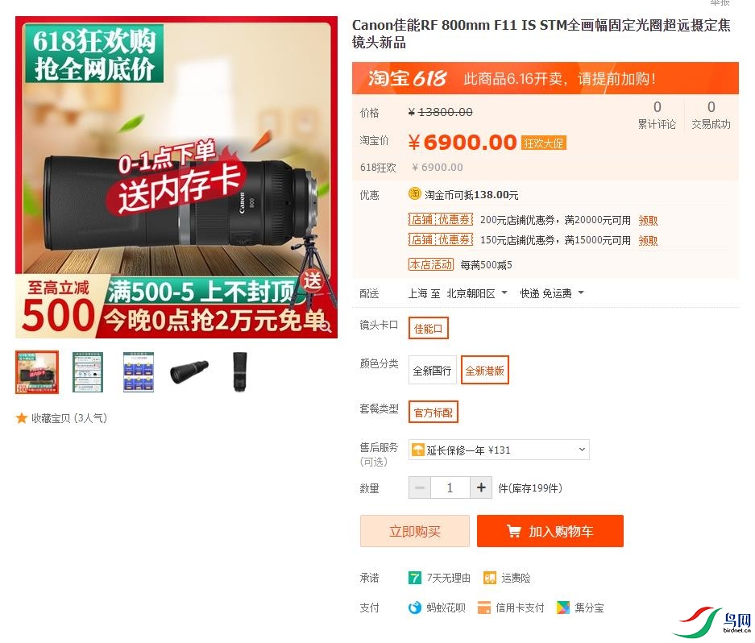Select the 官方标配 package option
This screenshot has width=755, height=643.
tap(434, 413)
